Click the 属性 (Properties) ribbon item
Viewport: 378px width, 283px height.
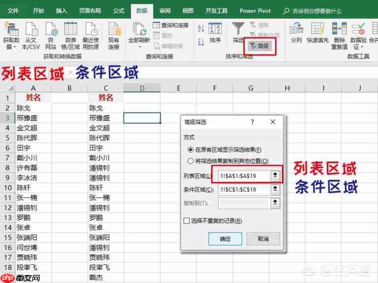pos(163,35)
